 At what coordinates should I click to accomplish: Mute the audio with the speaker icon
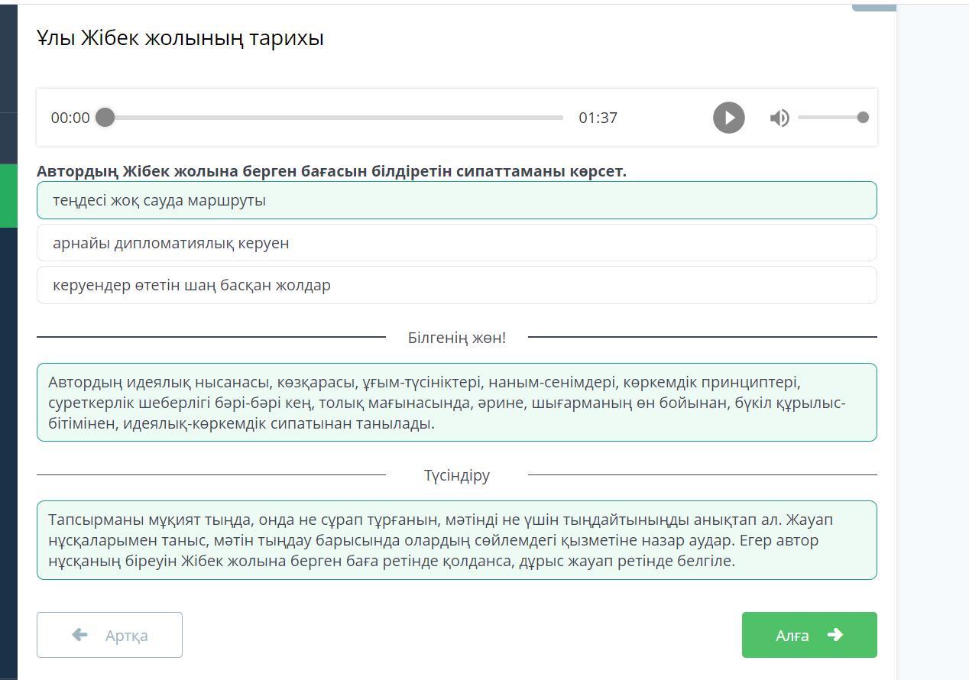pyautogui.click(x=779, y=118)
